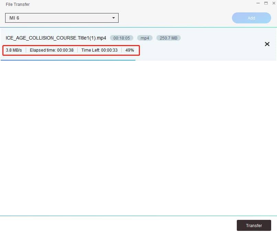Click the mp4 format badge
The image size is (277, 235).
(145, 38)
